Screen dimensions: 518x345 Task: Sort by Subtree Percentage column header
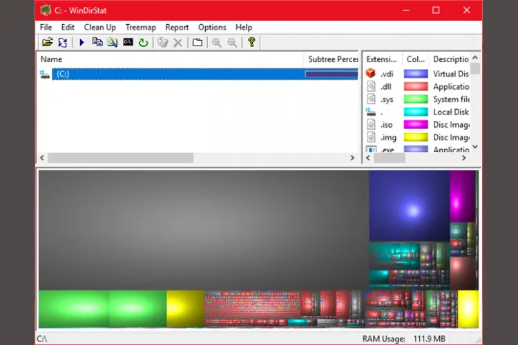pyautogui.click(x=331, y=59)
